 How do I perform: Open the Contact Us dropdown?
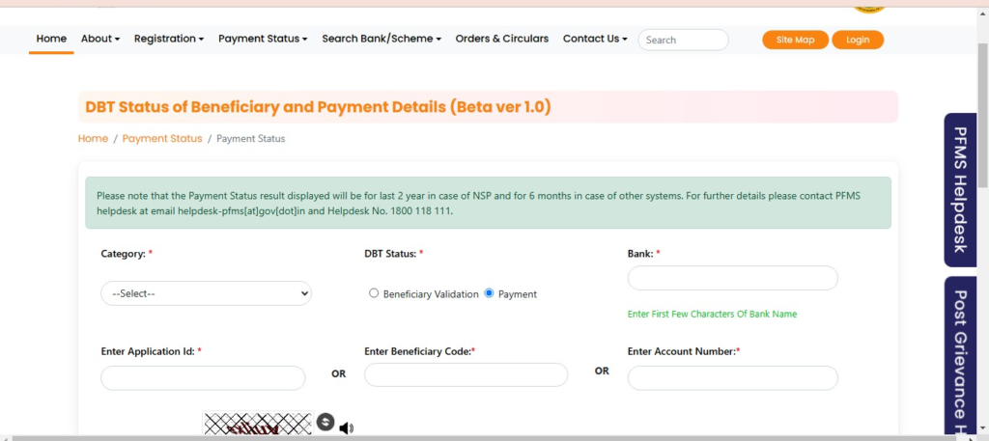(595, 39)
